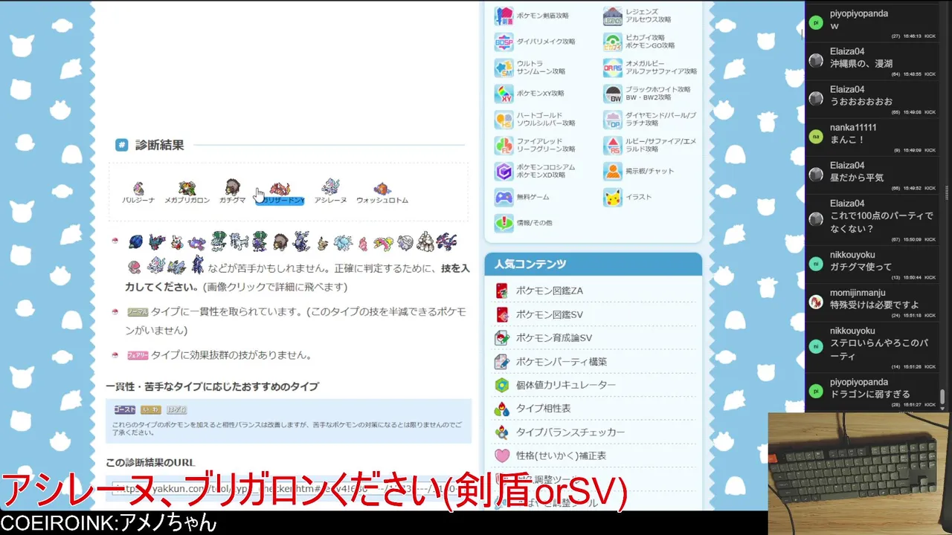
Task: Open the ORAS オメガルビー攻略 icon
Action: (612, 68)
